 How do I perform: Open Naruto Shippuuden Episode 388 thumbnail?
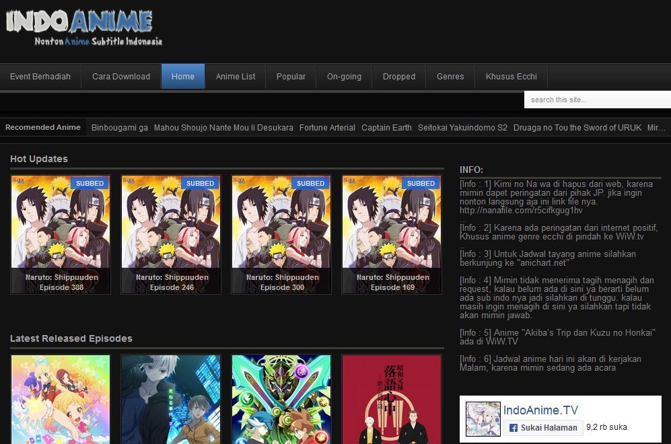(61, 234)
